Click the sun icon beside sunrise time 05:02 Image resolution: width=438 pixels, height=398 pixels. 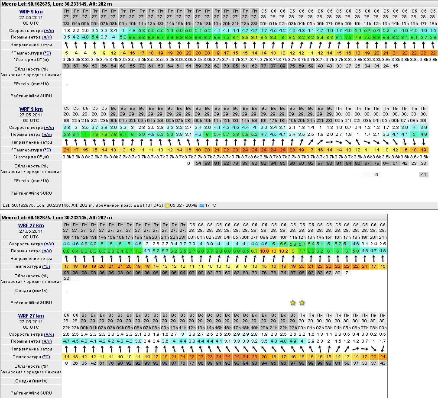pyautogui.click(x=167, y=205)
